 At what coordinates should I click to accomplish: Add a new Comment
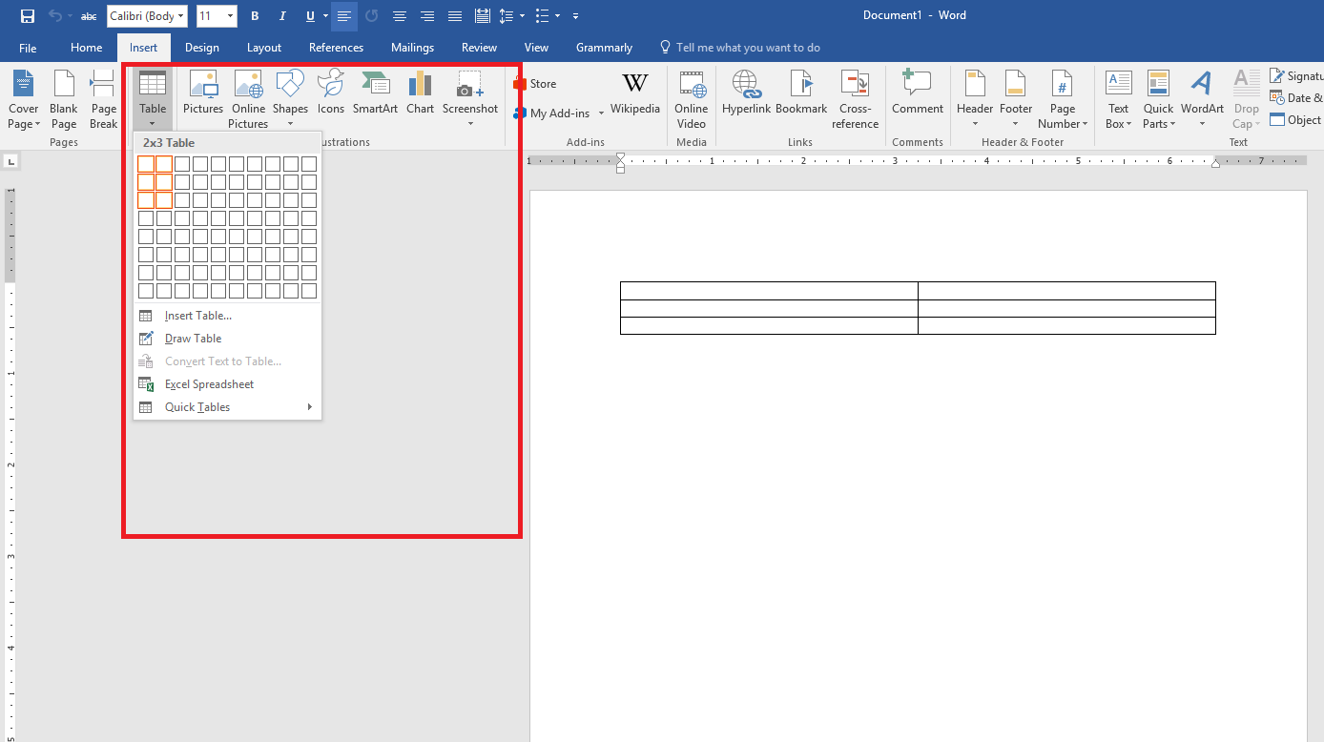click(x=917, y=95)
